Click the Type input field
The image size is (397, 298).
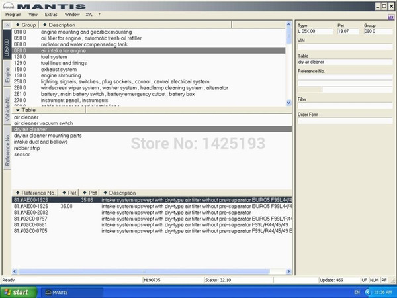[315, 31]
